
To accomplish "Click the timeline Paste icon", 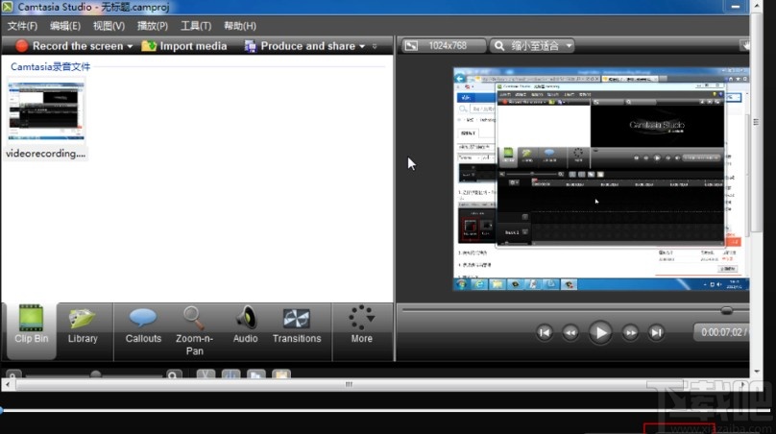I will 281,375.
